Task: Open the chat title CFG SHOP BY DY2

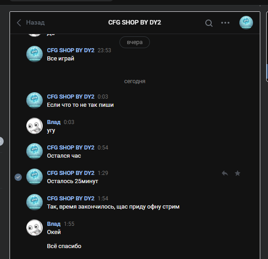Action: click(x=134, y=22)
